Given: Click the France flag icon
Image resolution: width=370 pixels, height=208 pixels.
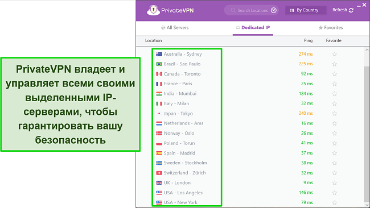Looking at the screenshot, I should point(159,84).
